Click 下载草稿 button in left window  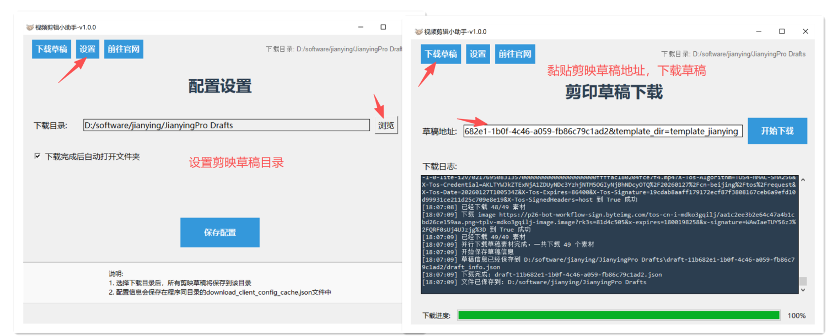pyautogui.click(x=51, y=49)
